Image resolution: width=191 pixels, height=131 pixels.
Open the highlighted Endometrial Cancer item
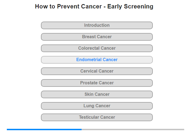click(97, 60)
